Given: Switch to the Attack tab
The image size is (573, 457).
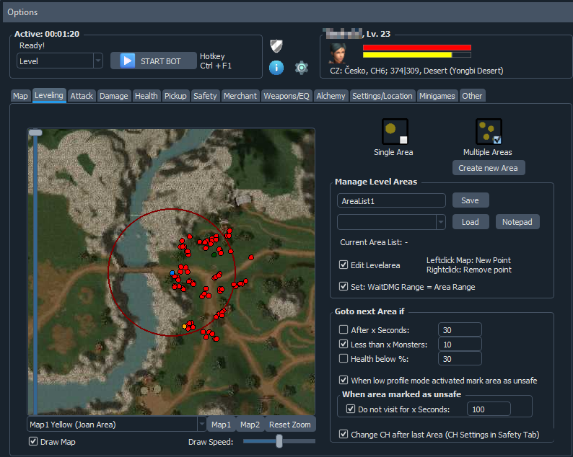Looking at the screenshot, I should pyautogui.click(x=82, y=96).
